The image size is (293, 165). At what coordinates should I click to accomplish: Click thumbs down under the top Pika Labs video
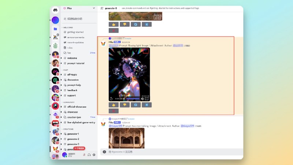coord(125,25)
